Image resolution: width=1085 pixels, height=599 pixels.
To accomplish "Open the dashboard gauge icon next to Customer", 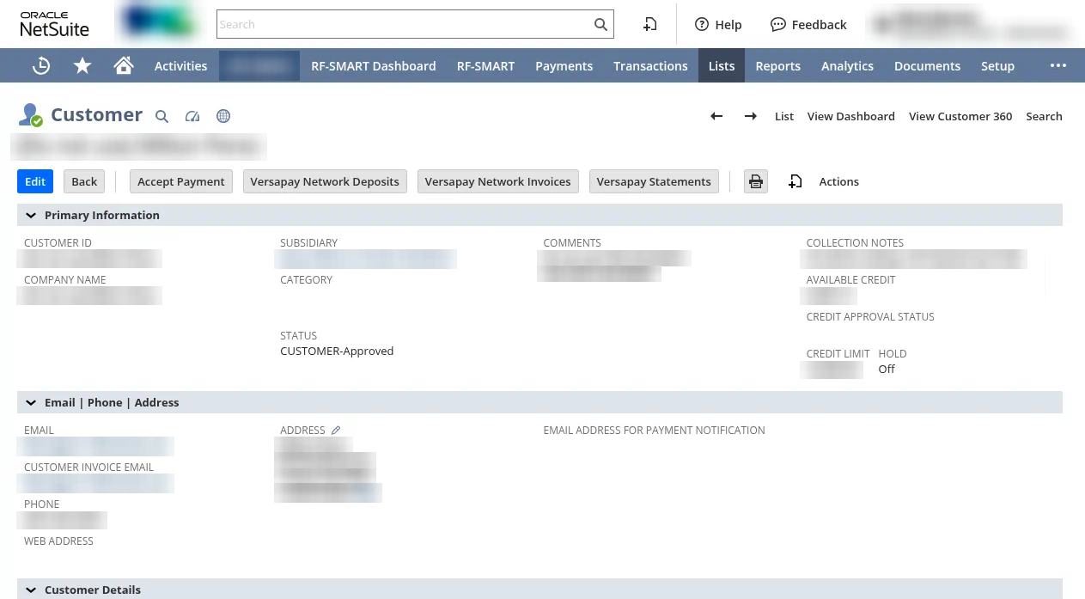I will coord(192,116).
